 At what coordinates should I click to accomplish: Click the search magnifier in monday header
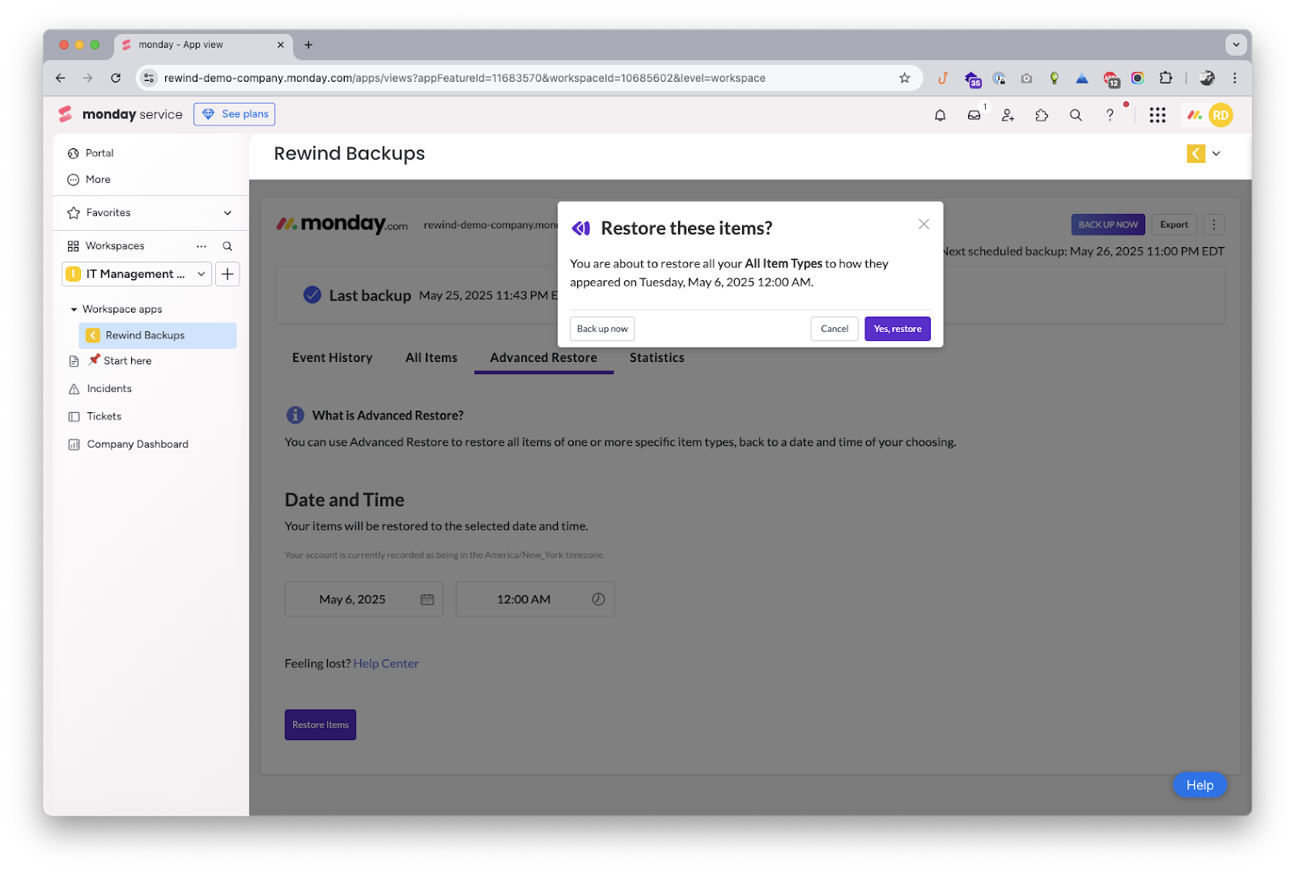click(x=1076, y=115)
